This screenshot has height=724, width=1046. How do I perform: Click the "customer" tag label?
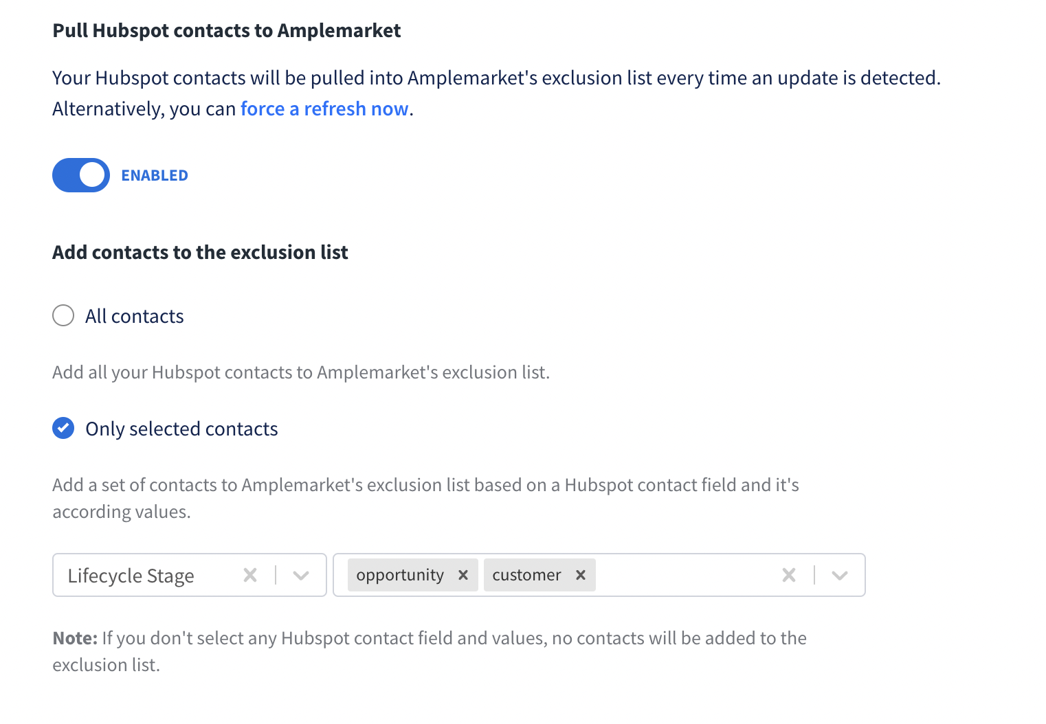tap(526, 575)
